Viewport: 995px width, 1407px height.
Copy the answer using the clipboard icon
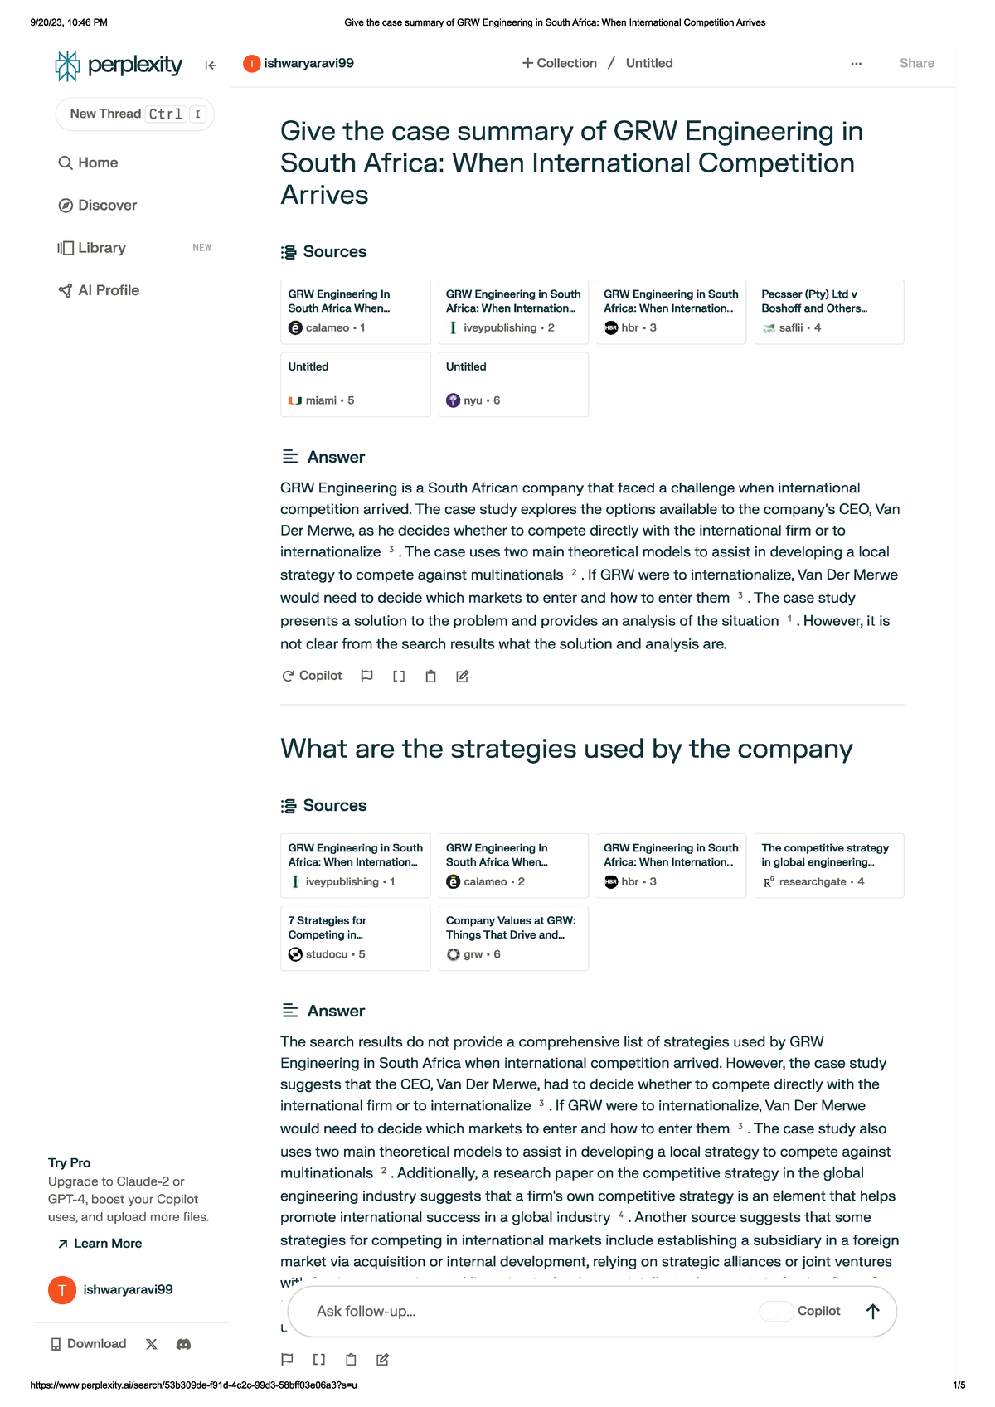(x=430, y=676)
